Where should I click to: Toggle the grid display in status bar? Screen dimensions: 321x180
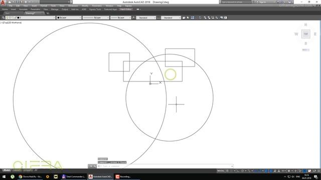point(227,171)
